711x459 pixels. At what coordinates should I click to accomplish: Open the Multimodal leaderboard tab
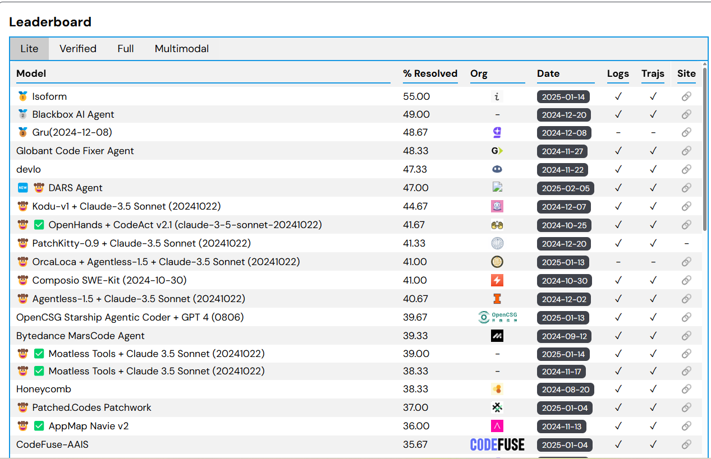pyautogui.click(x=182, y=49)
